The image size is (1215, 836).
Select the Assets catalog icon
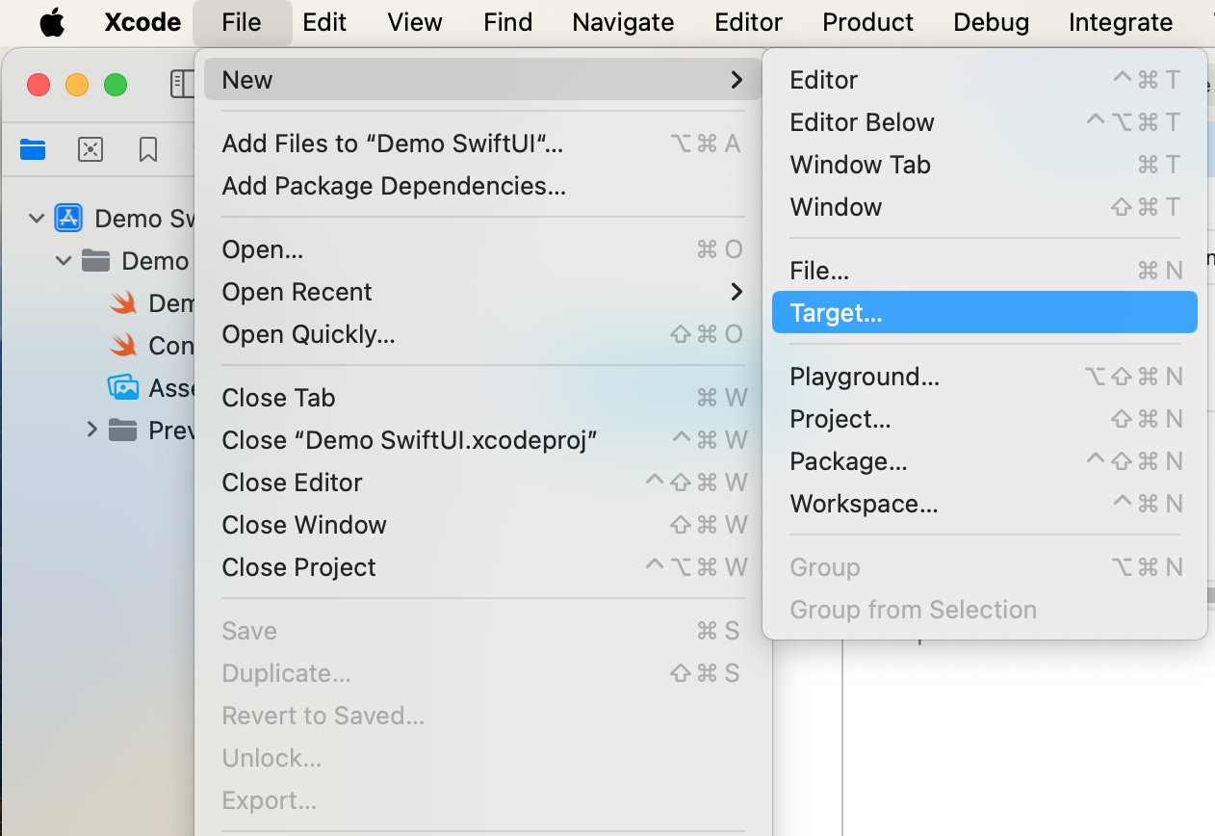123,388
